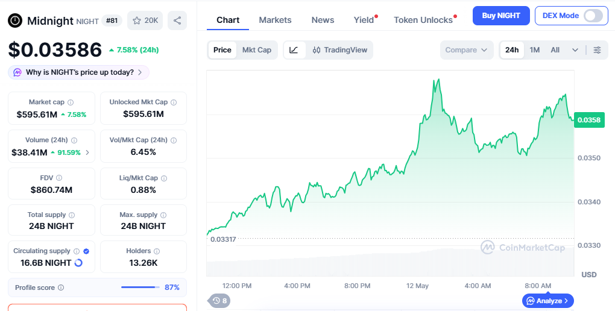Click the 0.03317 opening price label
Viewport: 615px width, 311px height.
(x=222, y=239)
